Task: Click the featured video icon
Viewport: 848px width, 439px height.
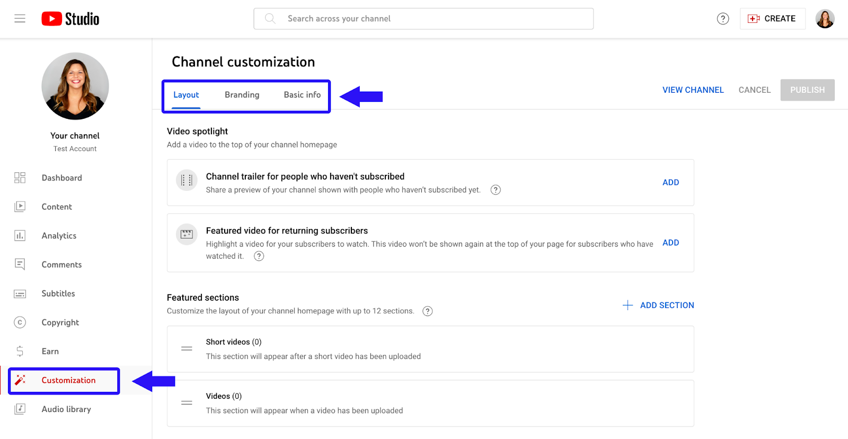Action: [186, 234]
